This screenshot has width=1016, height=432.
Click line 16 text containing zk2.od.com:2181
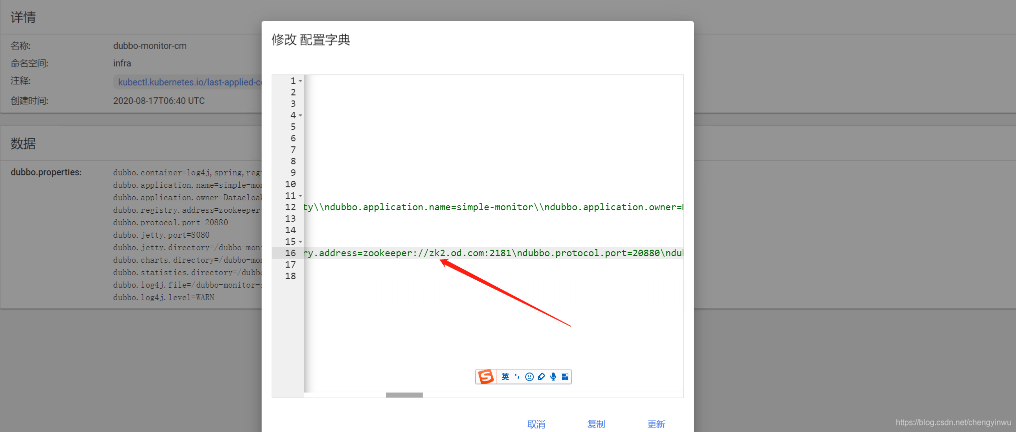(493, 253)
